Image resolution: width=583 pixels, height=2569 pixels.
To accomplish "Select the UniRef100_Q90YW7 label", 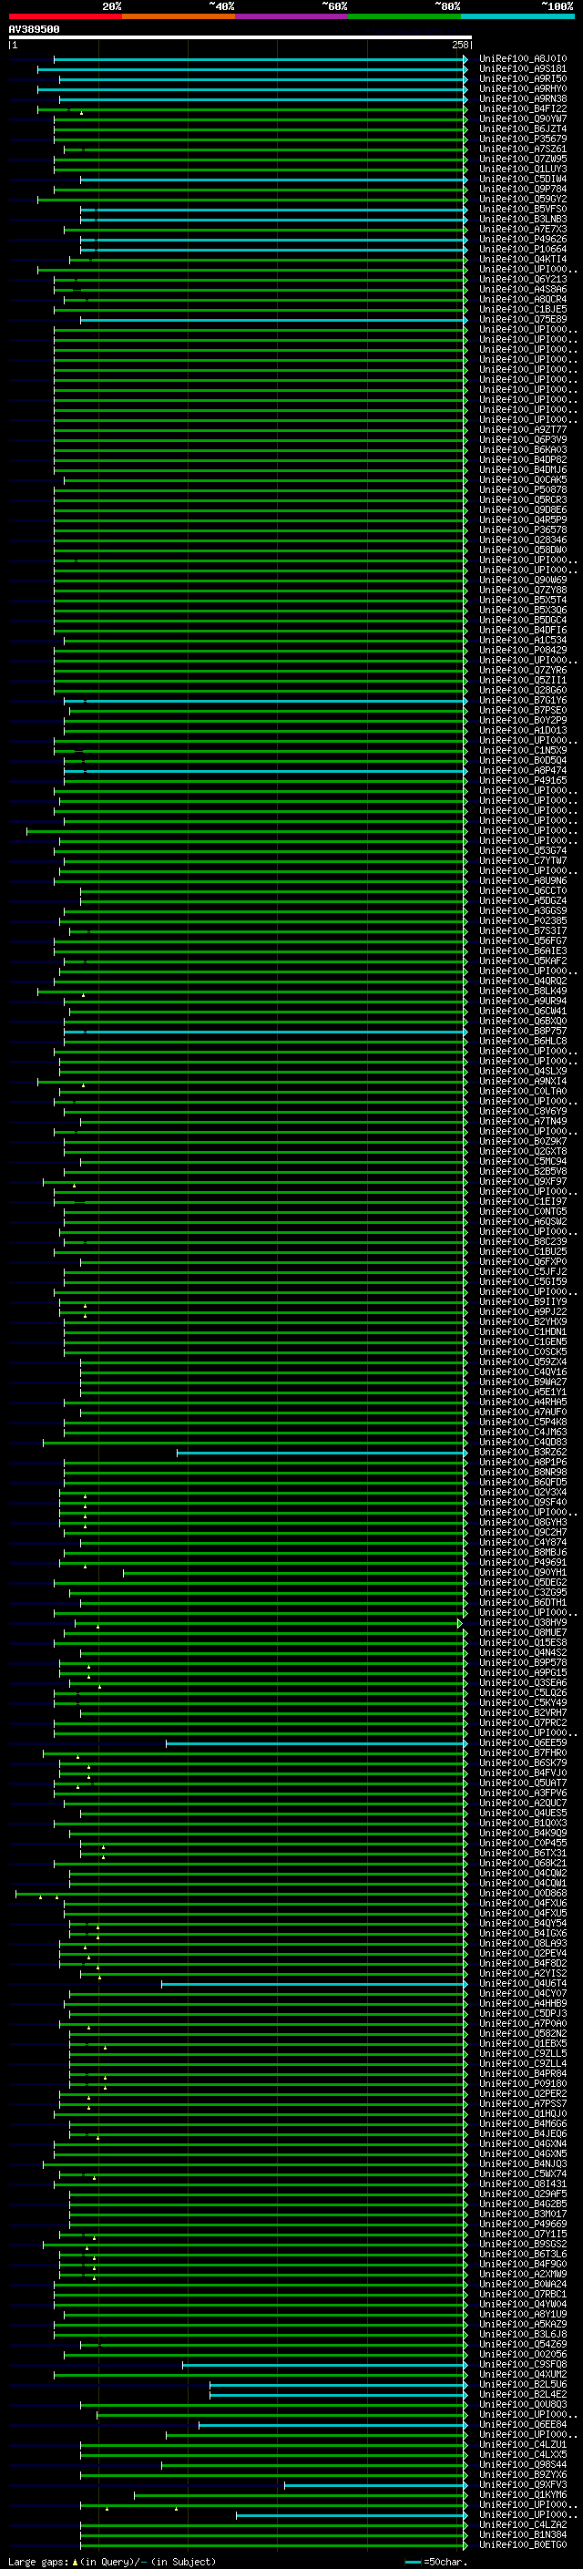I will pos(522,118).
